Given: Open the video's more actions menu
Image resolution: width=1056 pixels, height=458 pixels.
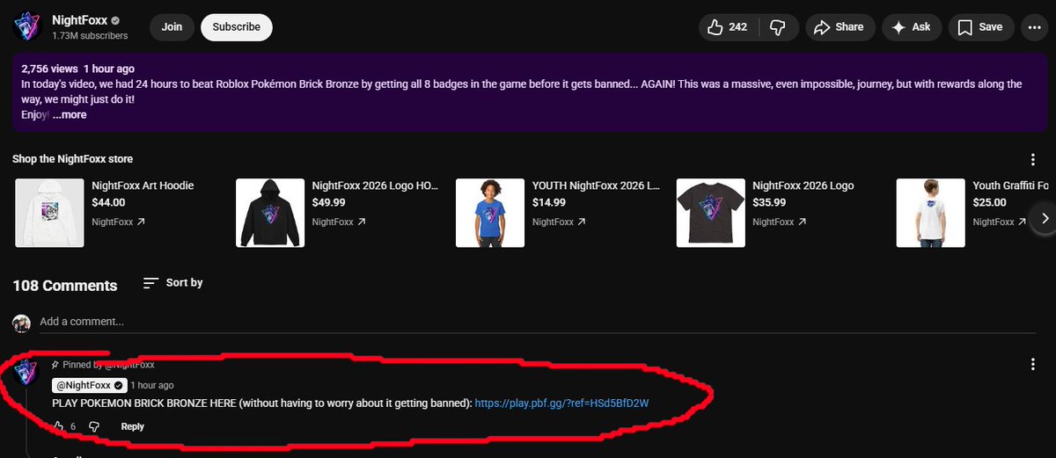Looking at the screenshot, I should tap(1034, 27).
